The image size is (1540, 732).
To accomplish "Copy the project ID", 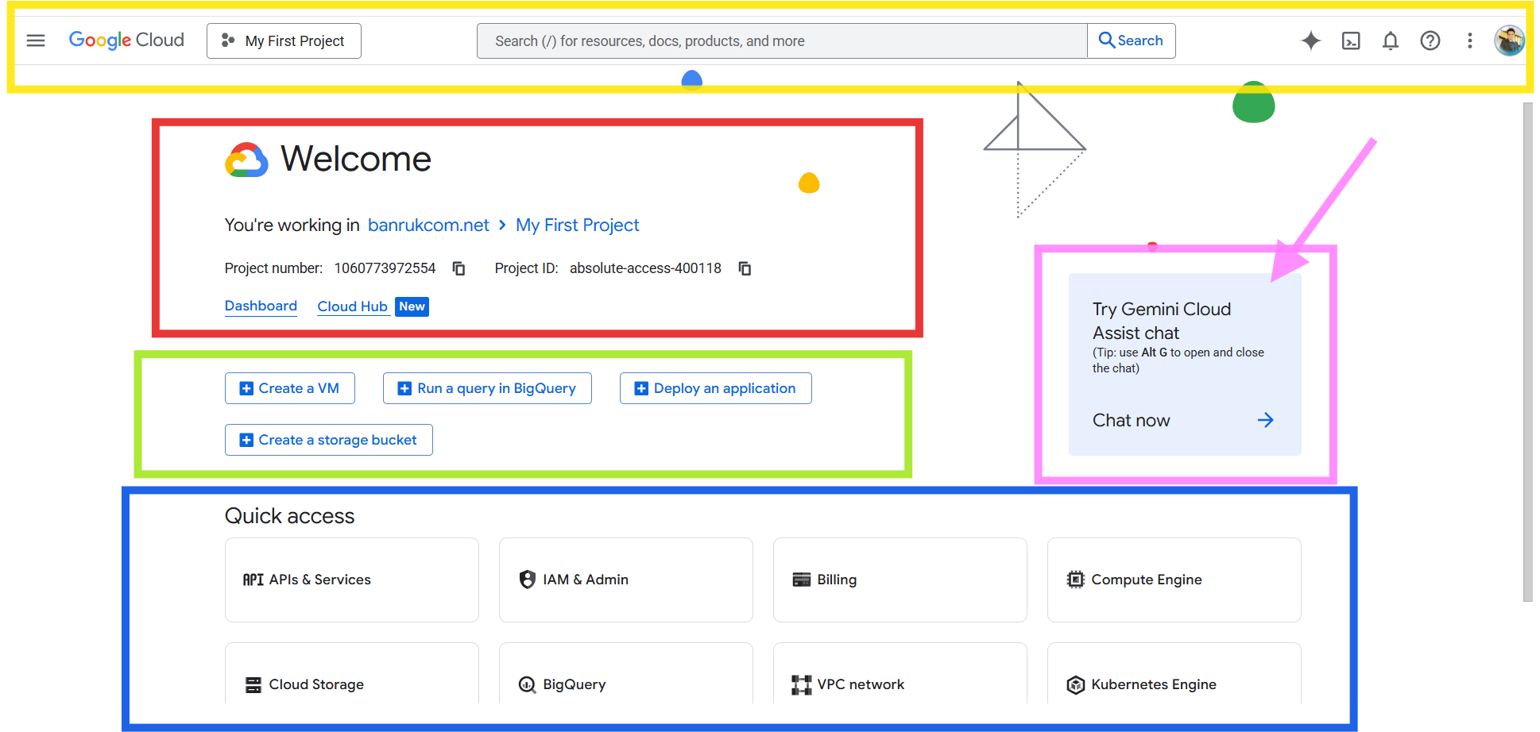I will tap(745, 268).
